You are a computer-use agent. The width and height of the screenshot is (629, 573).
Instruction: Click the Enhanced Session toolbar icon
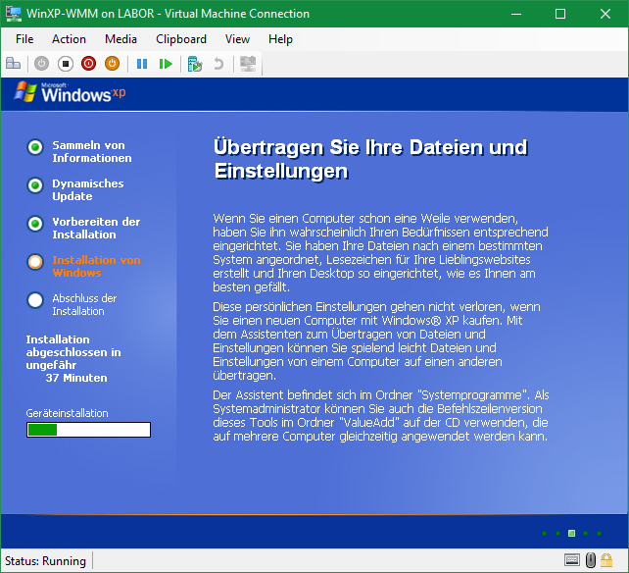[248, 64]
